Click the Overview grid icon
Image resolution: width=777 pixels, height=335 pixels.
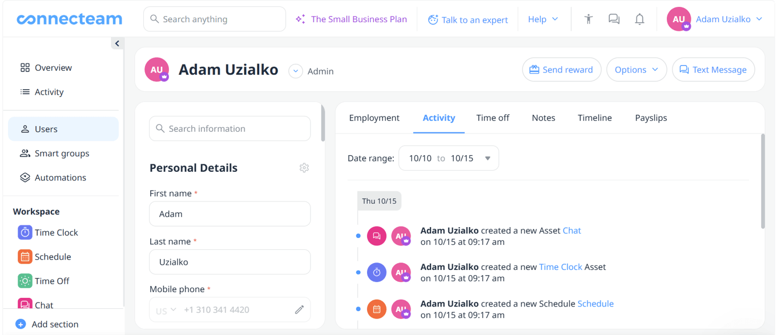pyautogui.click(x=25, y=67)
